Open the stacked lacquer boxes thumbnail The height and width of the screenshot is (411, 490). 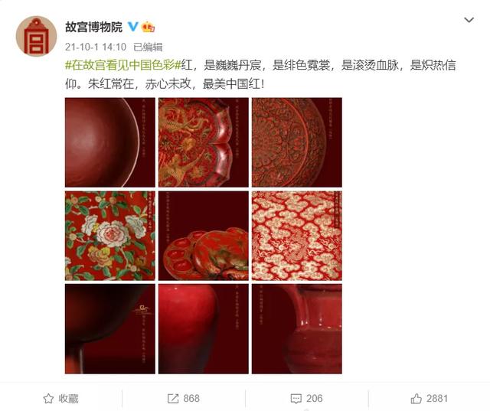[x=204, y=236]
